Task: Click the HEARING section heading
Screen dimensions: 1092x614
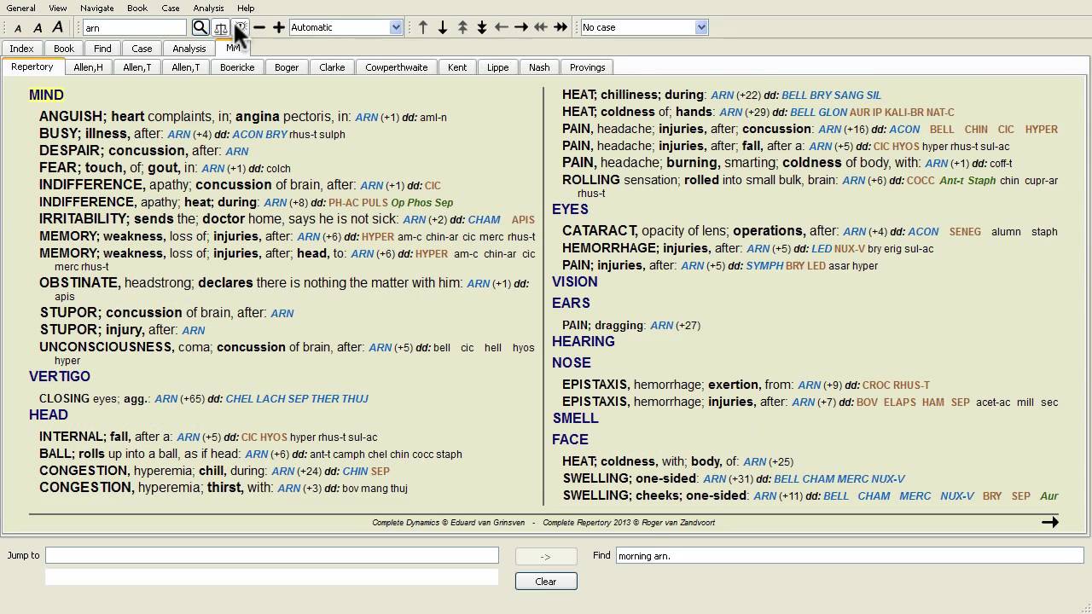Action: click(x=584, y=341)
